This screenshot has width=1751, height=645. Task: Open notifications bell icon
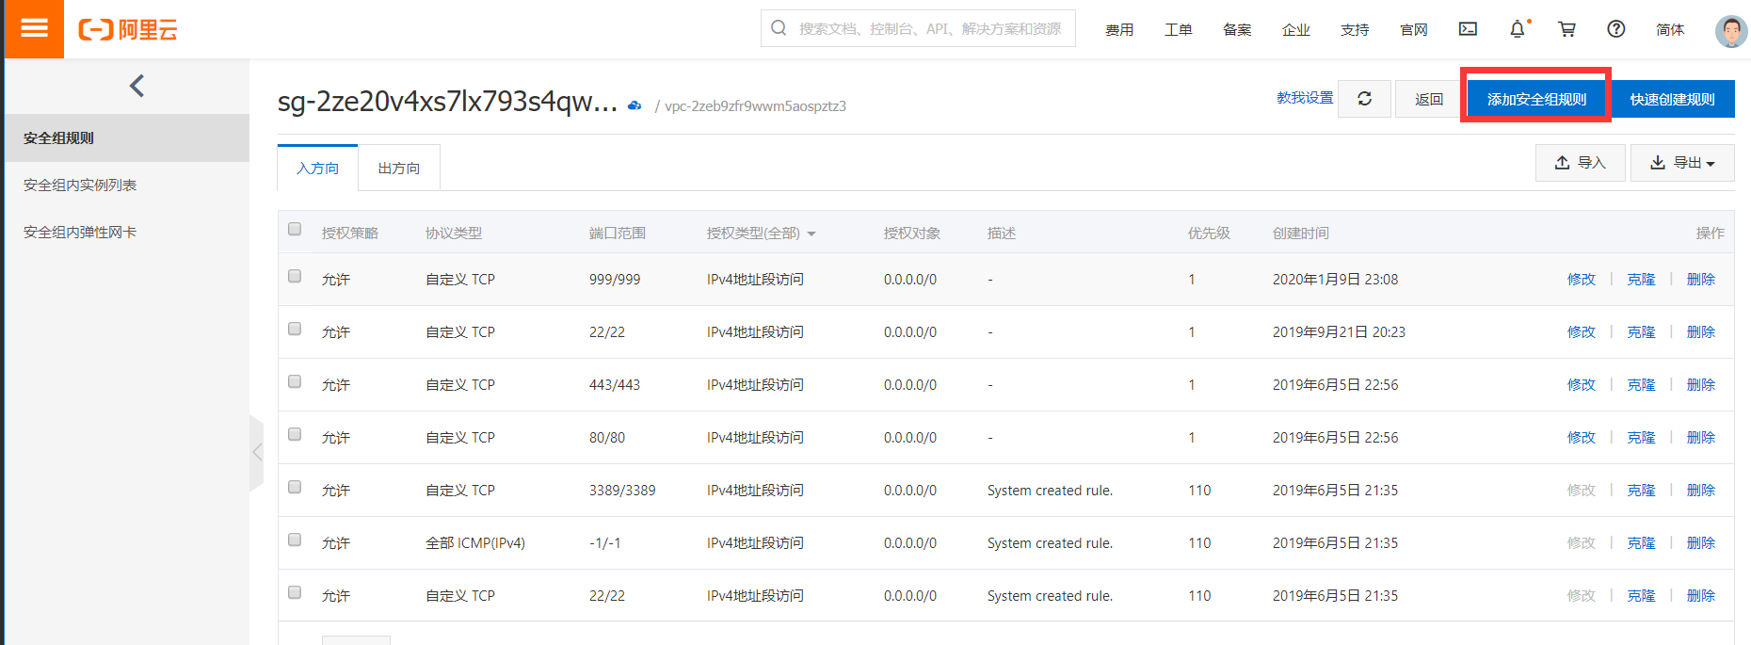(x=1518, y=29)
